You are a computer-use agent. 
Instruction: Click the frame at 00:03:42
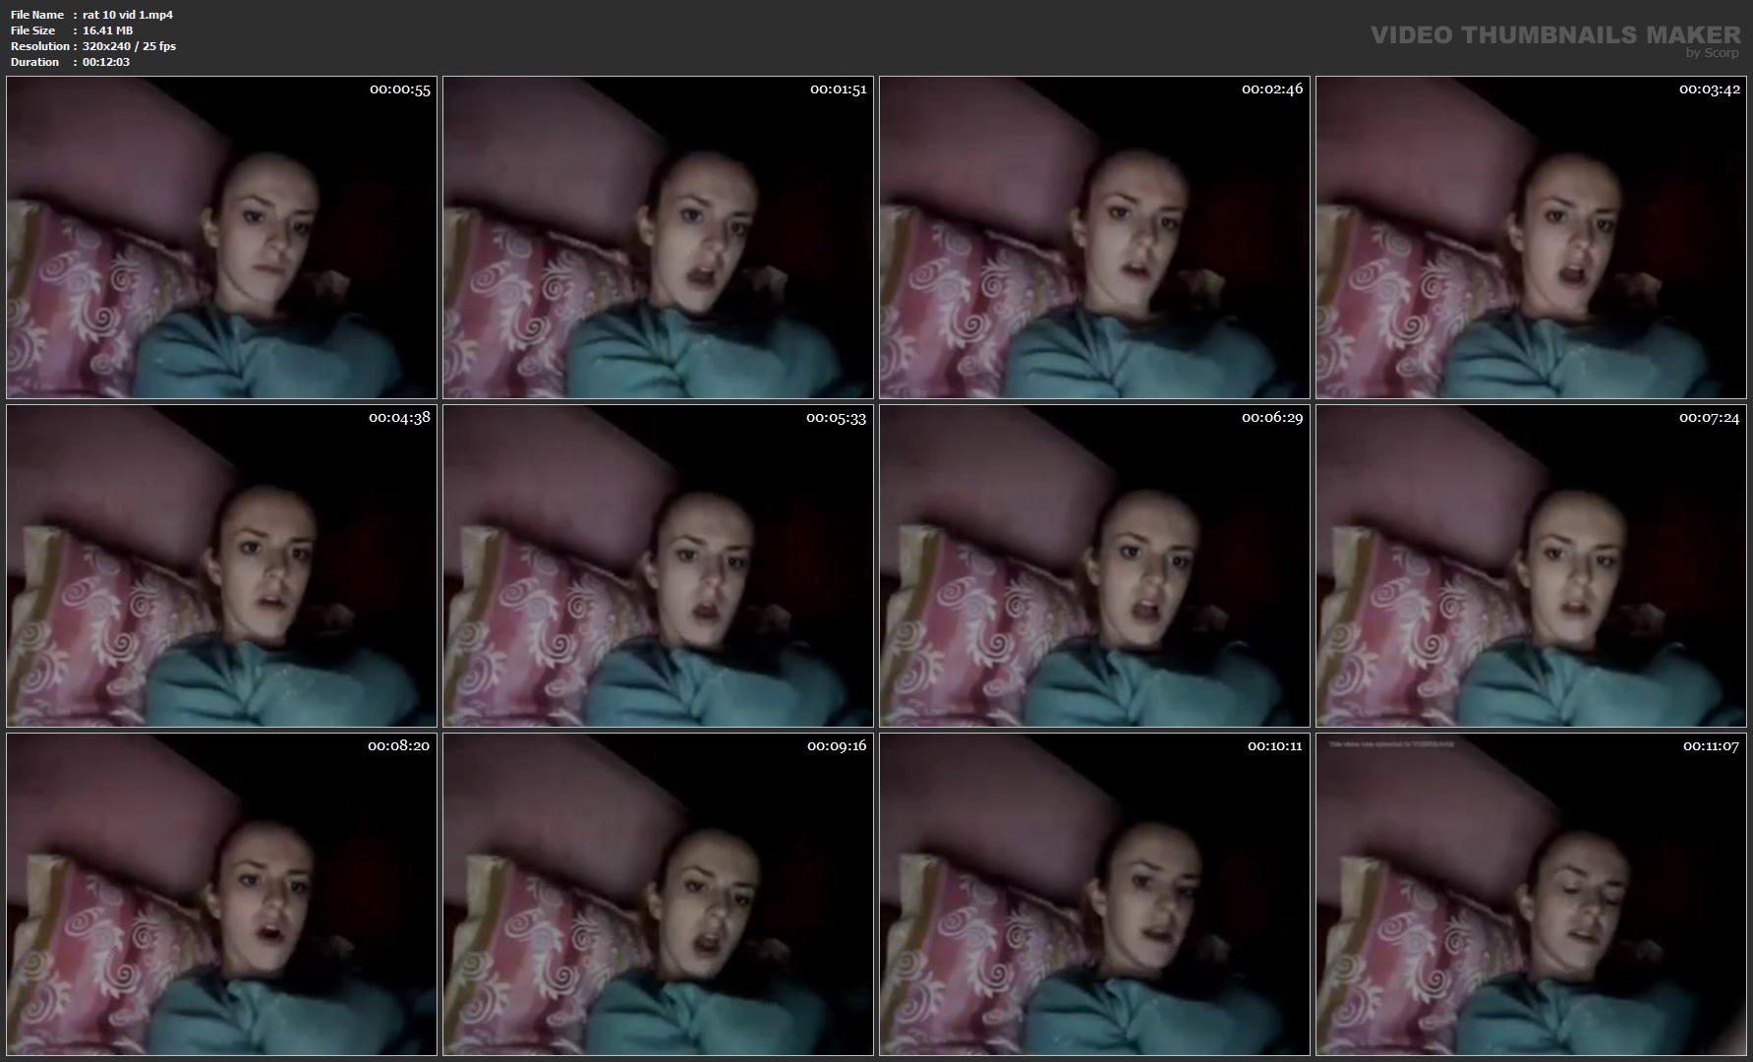point(1531,237)
